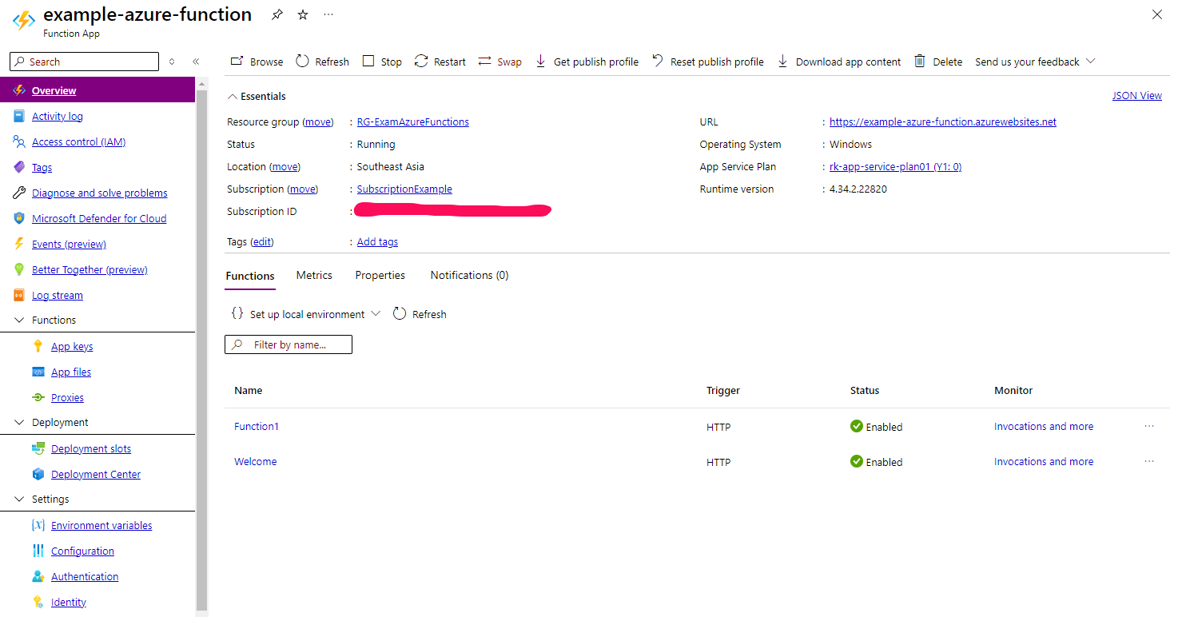
Task: Open the SubscriptionExample subscription link
Action: (x=404, y=189)
